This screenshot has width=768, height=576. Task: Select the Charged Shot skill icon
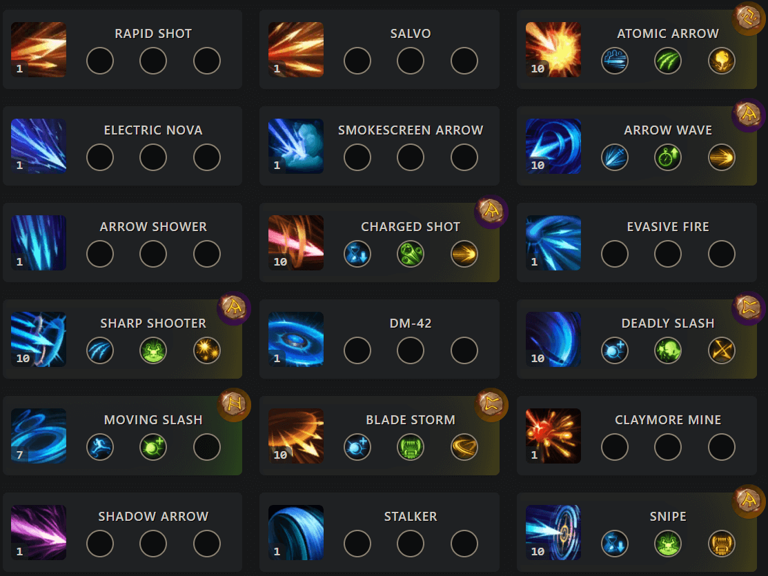coord(295,242)
